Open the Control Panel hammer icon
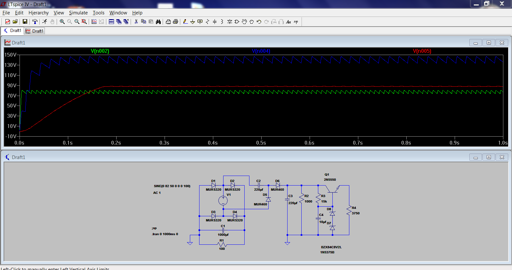 pyautogui.click(x=35, y=21)
